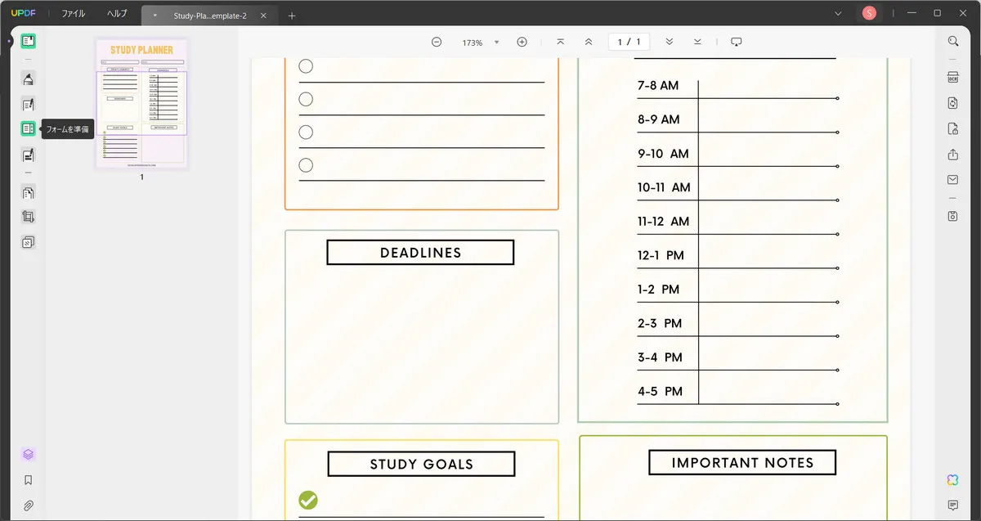This screenshot has width=981, height=521.
Task: Go to the previous page
Action: (589, 42)
